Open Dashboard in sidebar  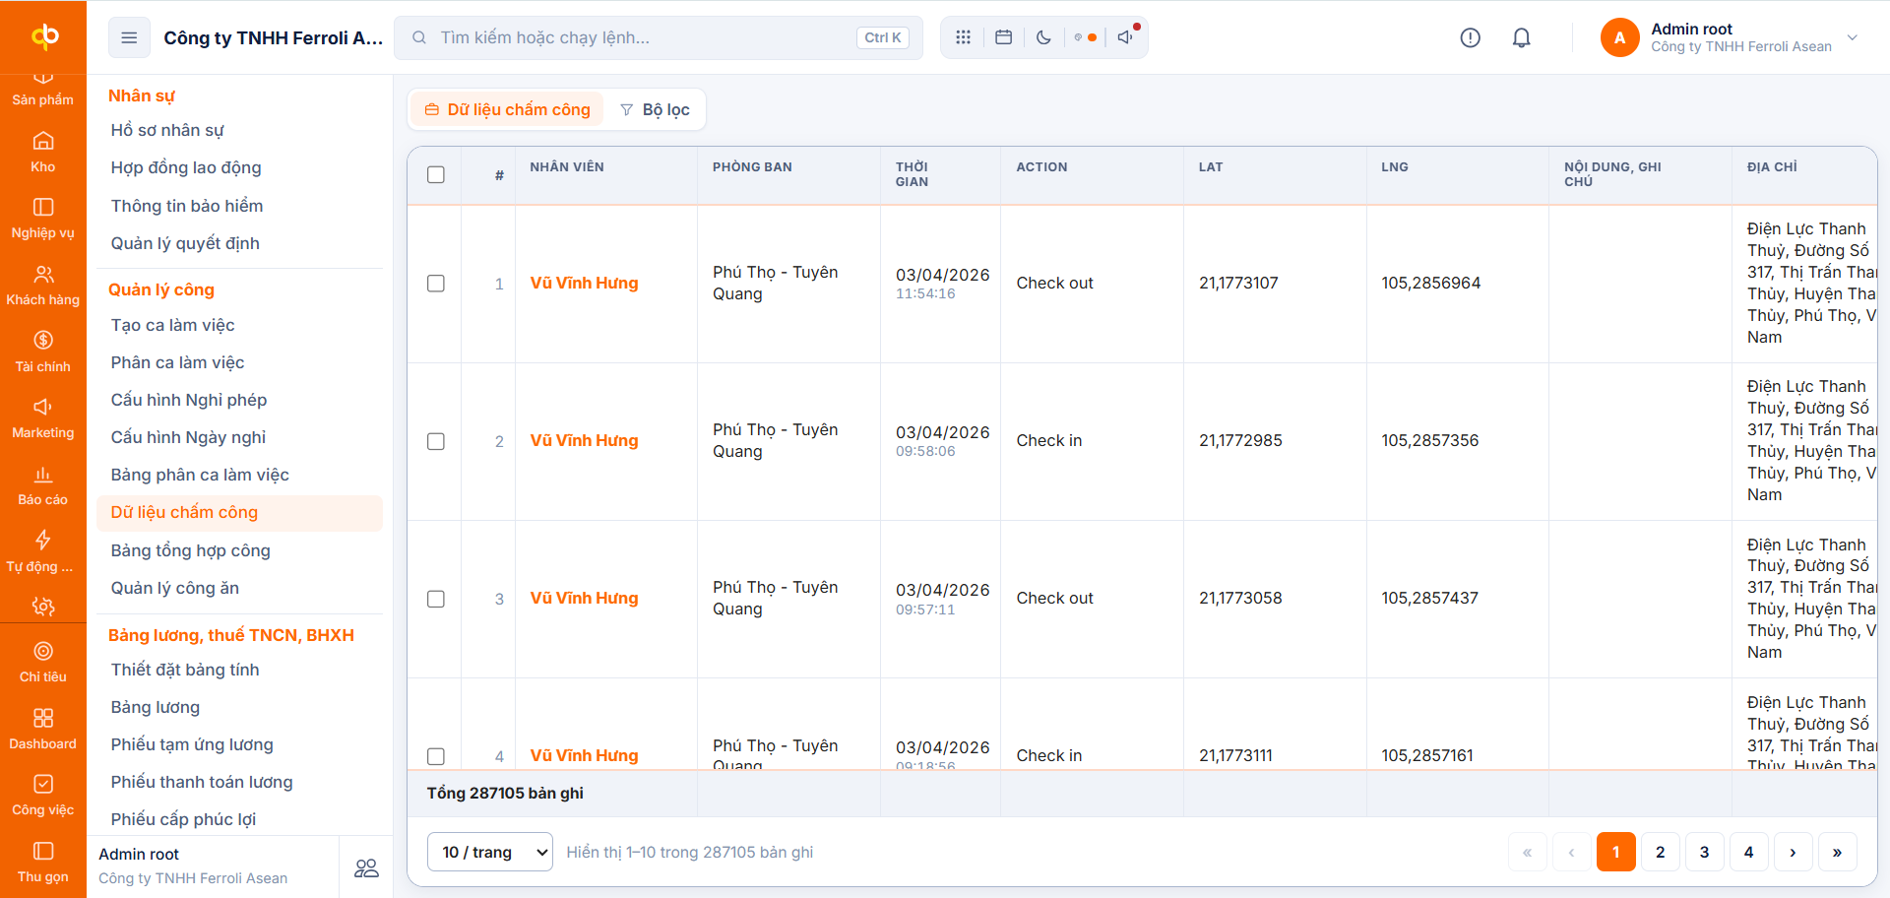tap(43, 730)
